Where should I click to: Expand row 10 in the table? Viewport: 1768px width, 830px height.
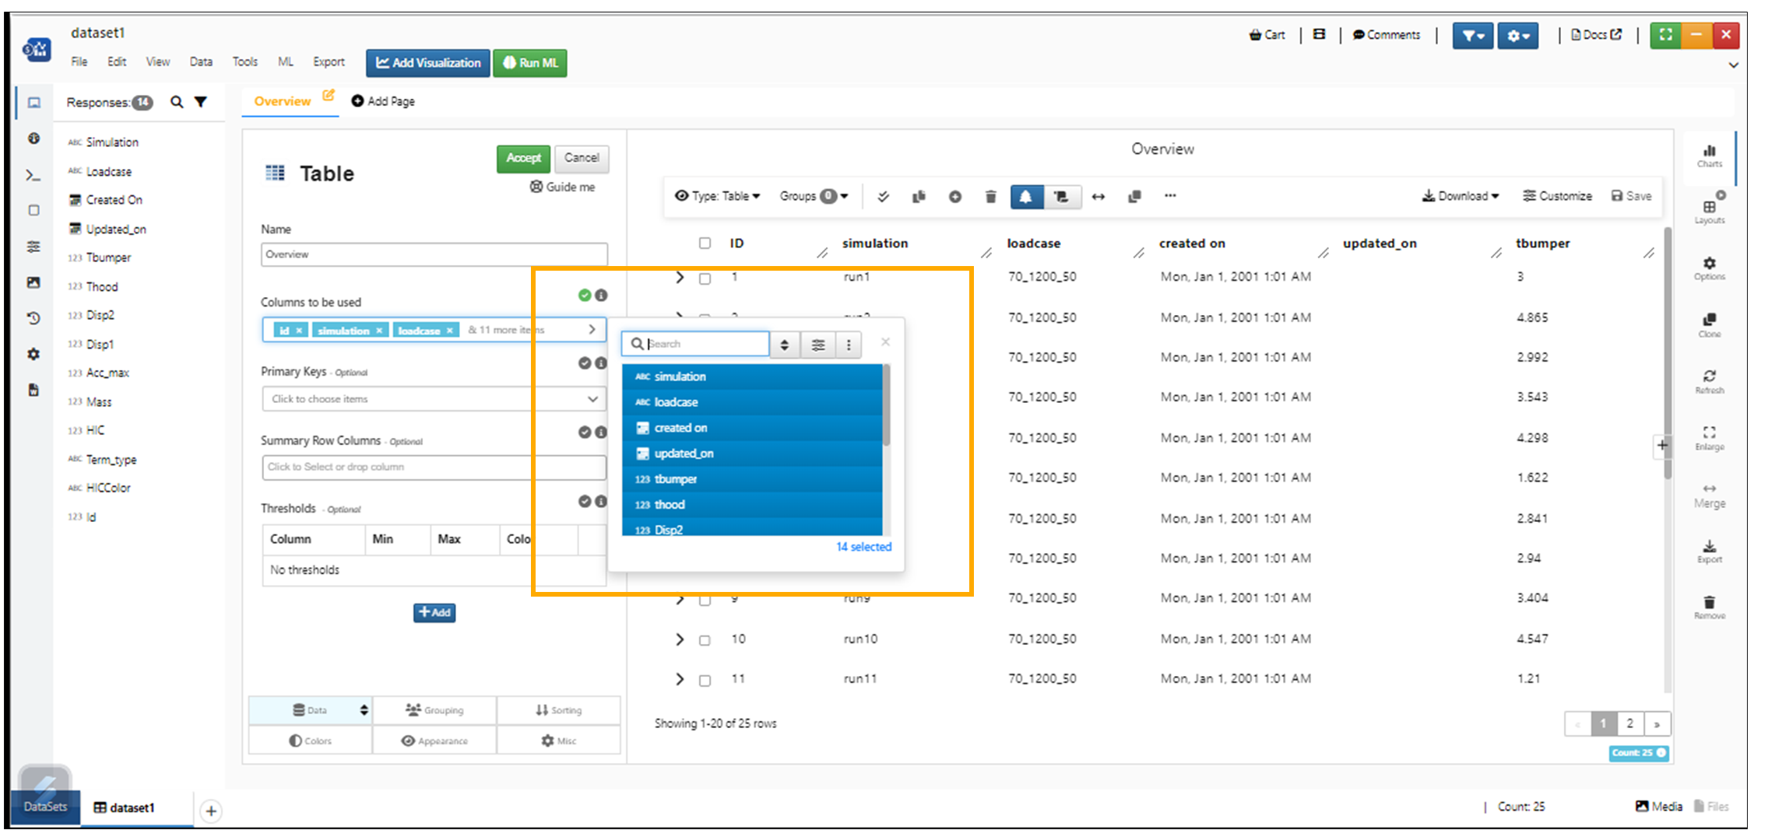[680, 639]
